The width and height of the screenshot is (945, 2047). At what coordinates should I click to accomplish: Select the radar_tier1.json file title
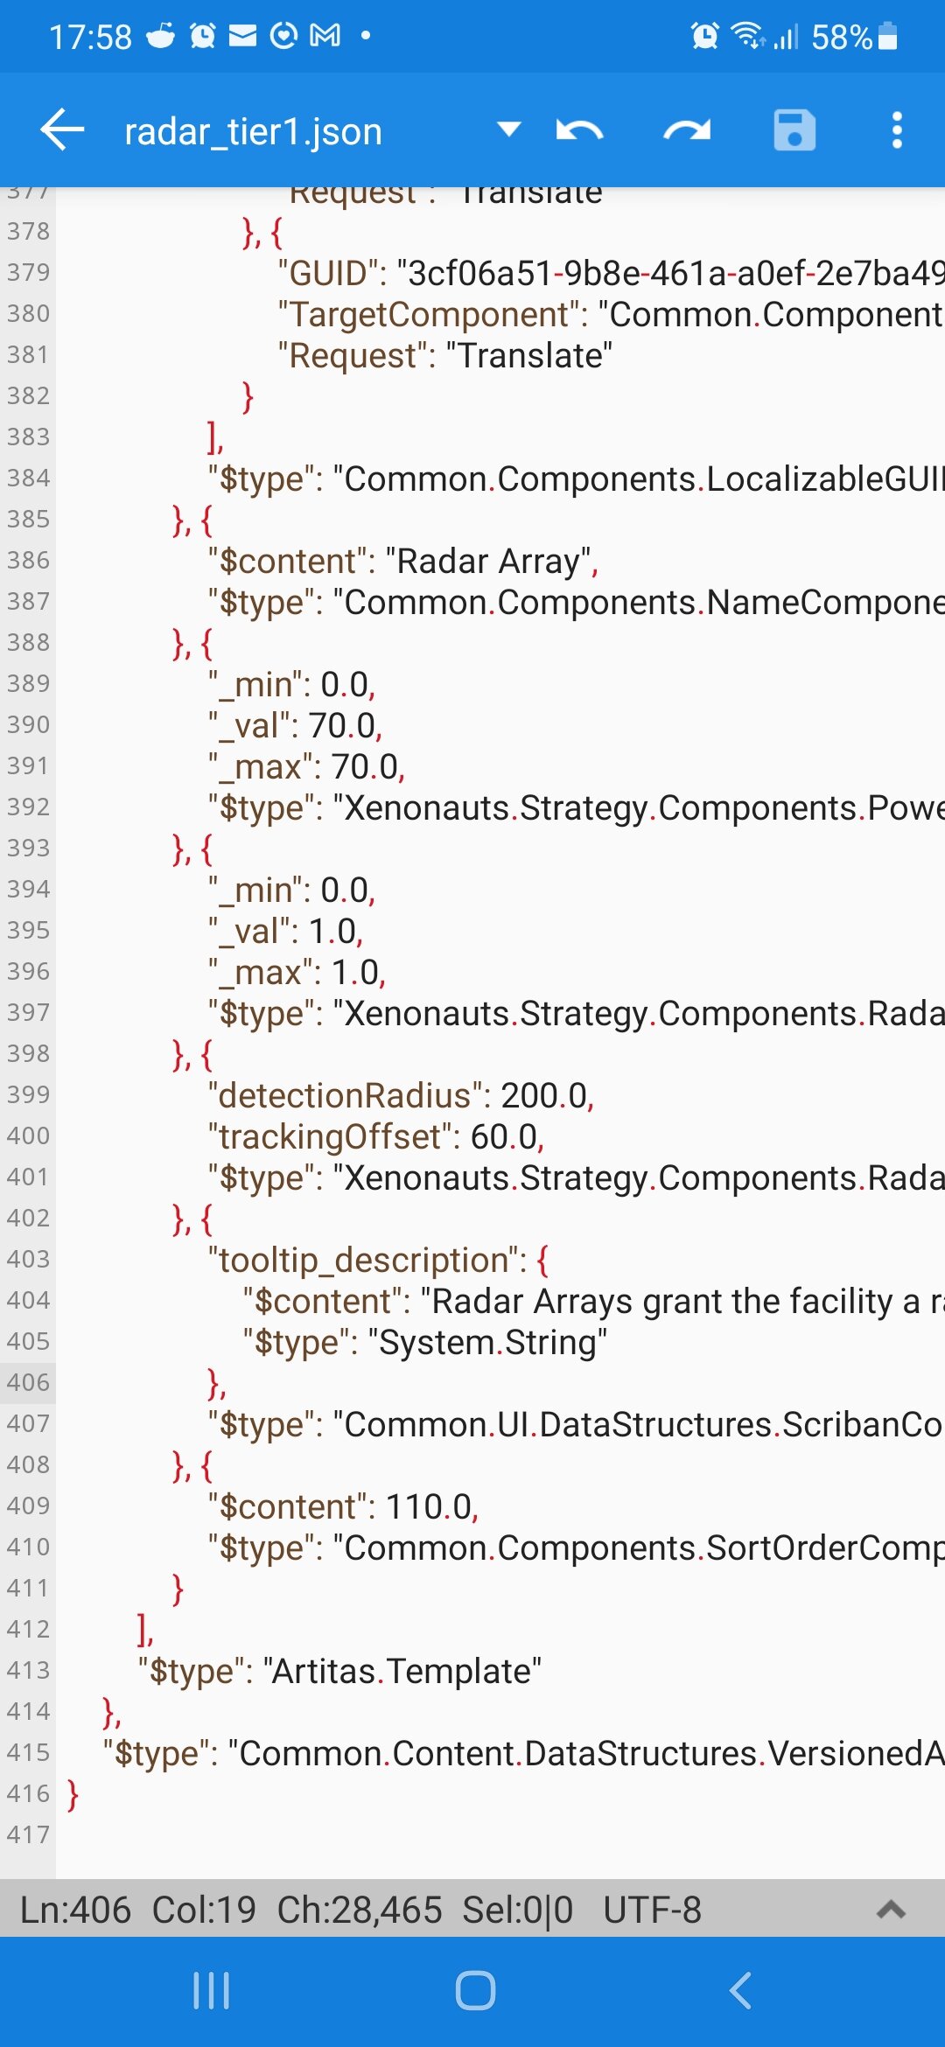pyautogui.click(x=253, y=132)
